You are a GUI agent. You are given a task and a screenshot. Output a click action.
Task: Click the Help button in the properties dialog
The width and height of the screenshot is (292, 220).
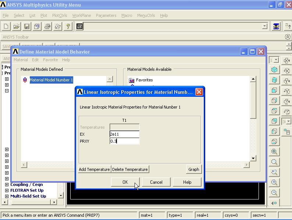click(187, 182)
